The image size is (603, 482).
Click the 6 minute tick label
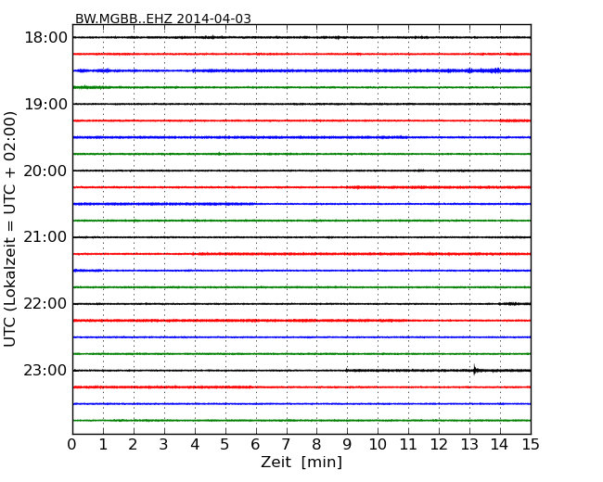pyautogui.click(x=256, y=444)
